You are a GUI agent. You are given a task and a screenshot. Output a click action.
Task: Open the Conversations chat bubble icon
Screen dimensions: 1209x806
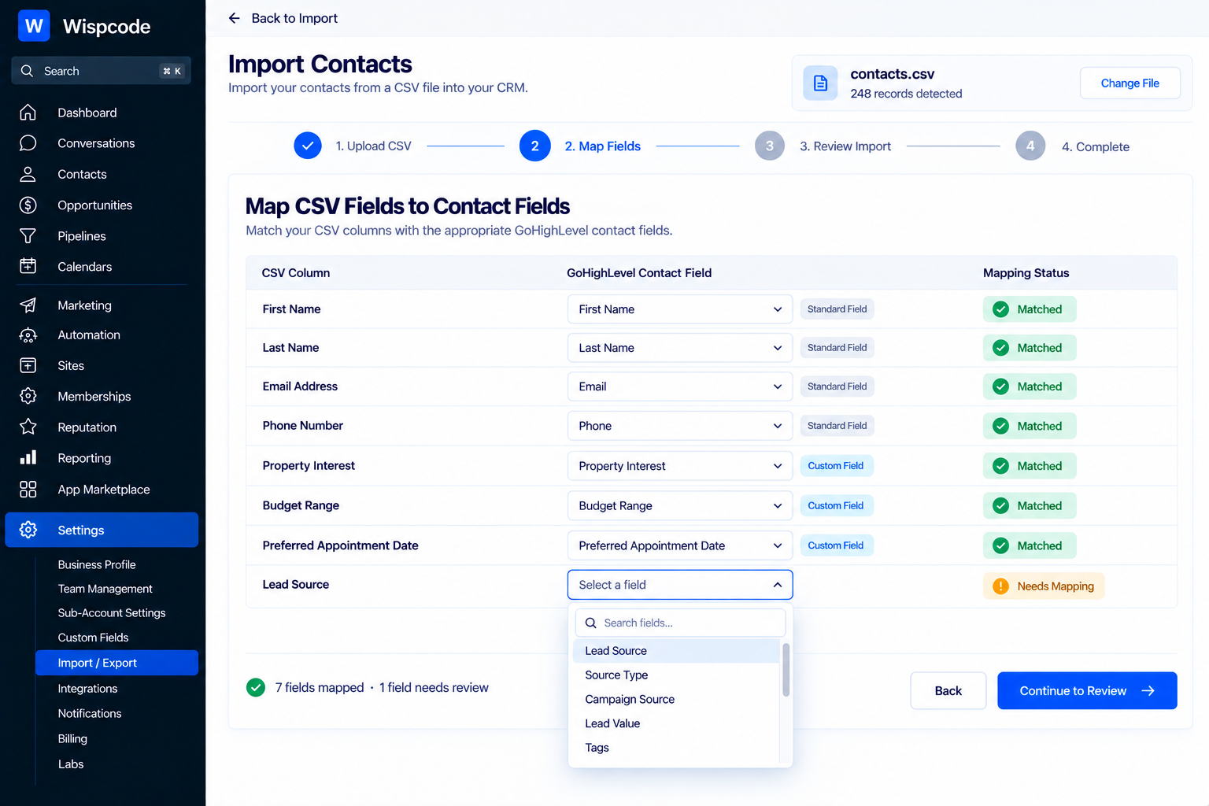(x=28, y=143)
